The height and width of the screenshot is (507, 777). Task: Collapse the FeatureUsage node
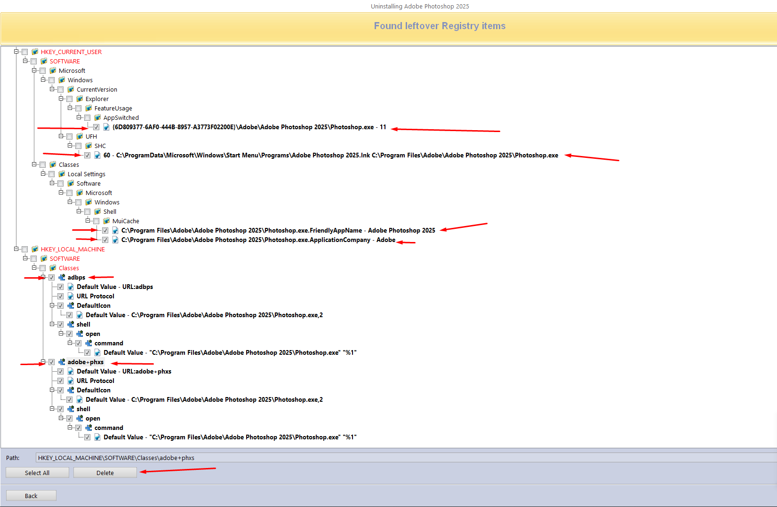70,108
